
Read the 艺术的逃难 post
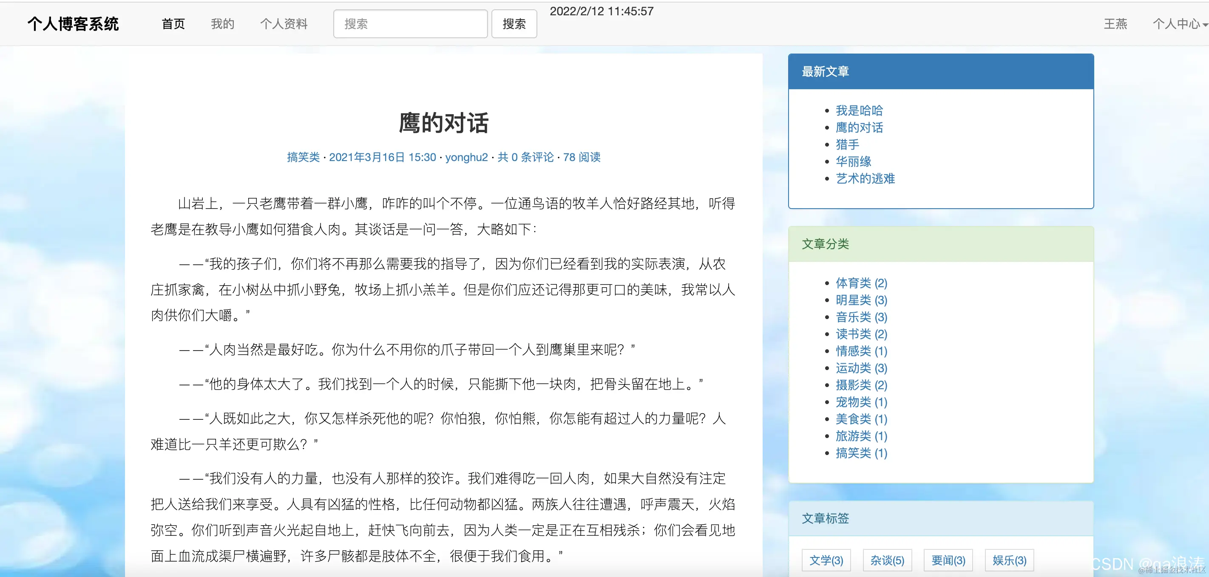coord(865,178)
